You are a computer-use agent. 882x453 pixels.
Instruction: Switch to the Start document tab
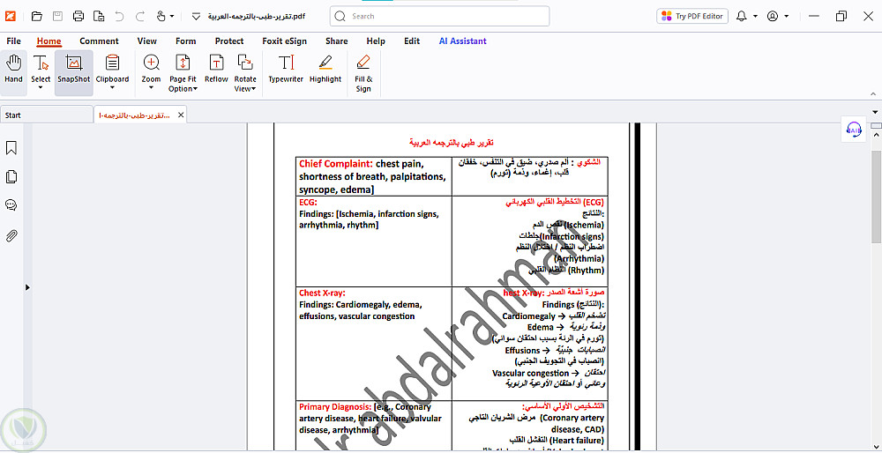(47, 115)
